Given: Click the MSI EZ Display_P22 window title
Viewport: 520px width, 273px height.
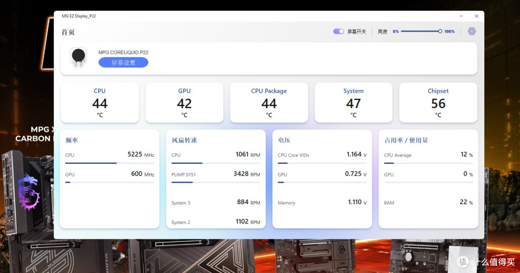Looking at the screenshot, I should click(x=79, y=16).
